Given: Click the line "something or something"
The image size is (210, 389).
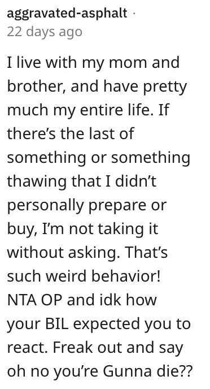Looking at the screenshot, I should coord(99,158).
